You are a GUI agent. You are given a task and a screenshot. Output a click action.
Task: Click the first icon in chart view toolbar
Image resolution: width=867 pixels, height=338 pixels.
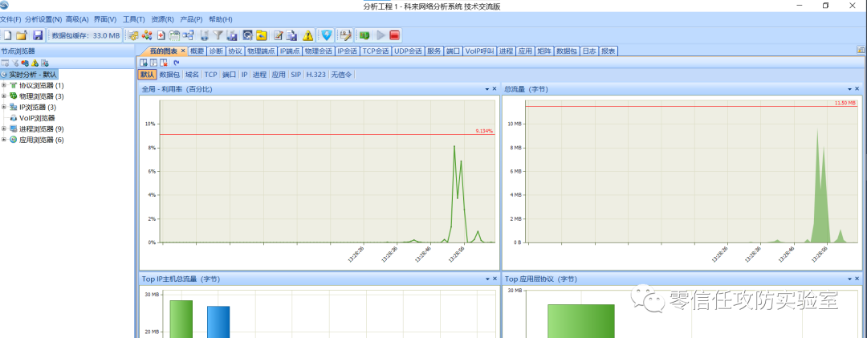(x=144, y=63)
